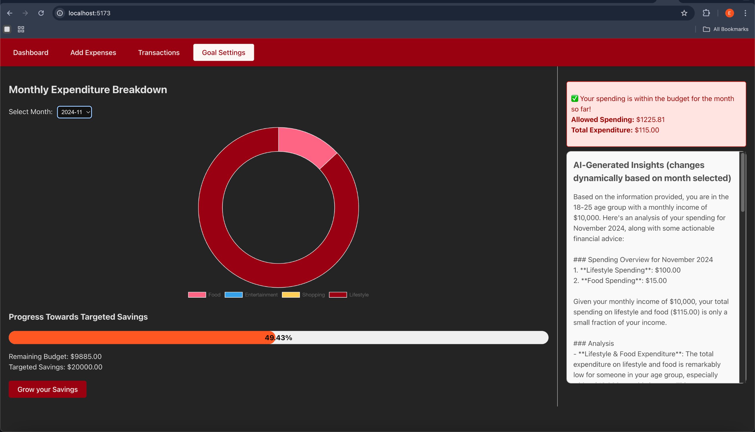Click the browser forward arrow
This screenshot has height=432, width=755.
(x=25, y=13)
